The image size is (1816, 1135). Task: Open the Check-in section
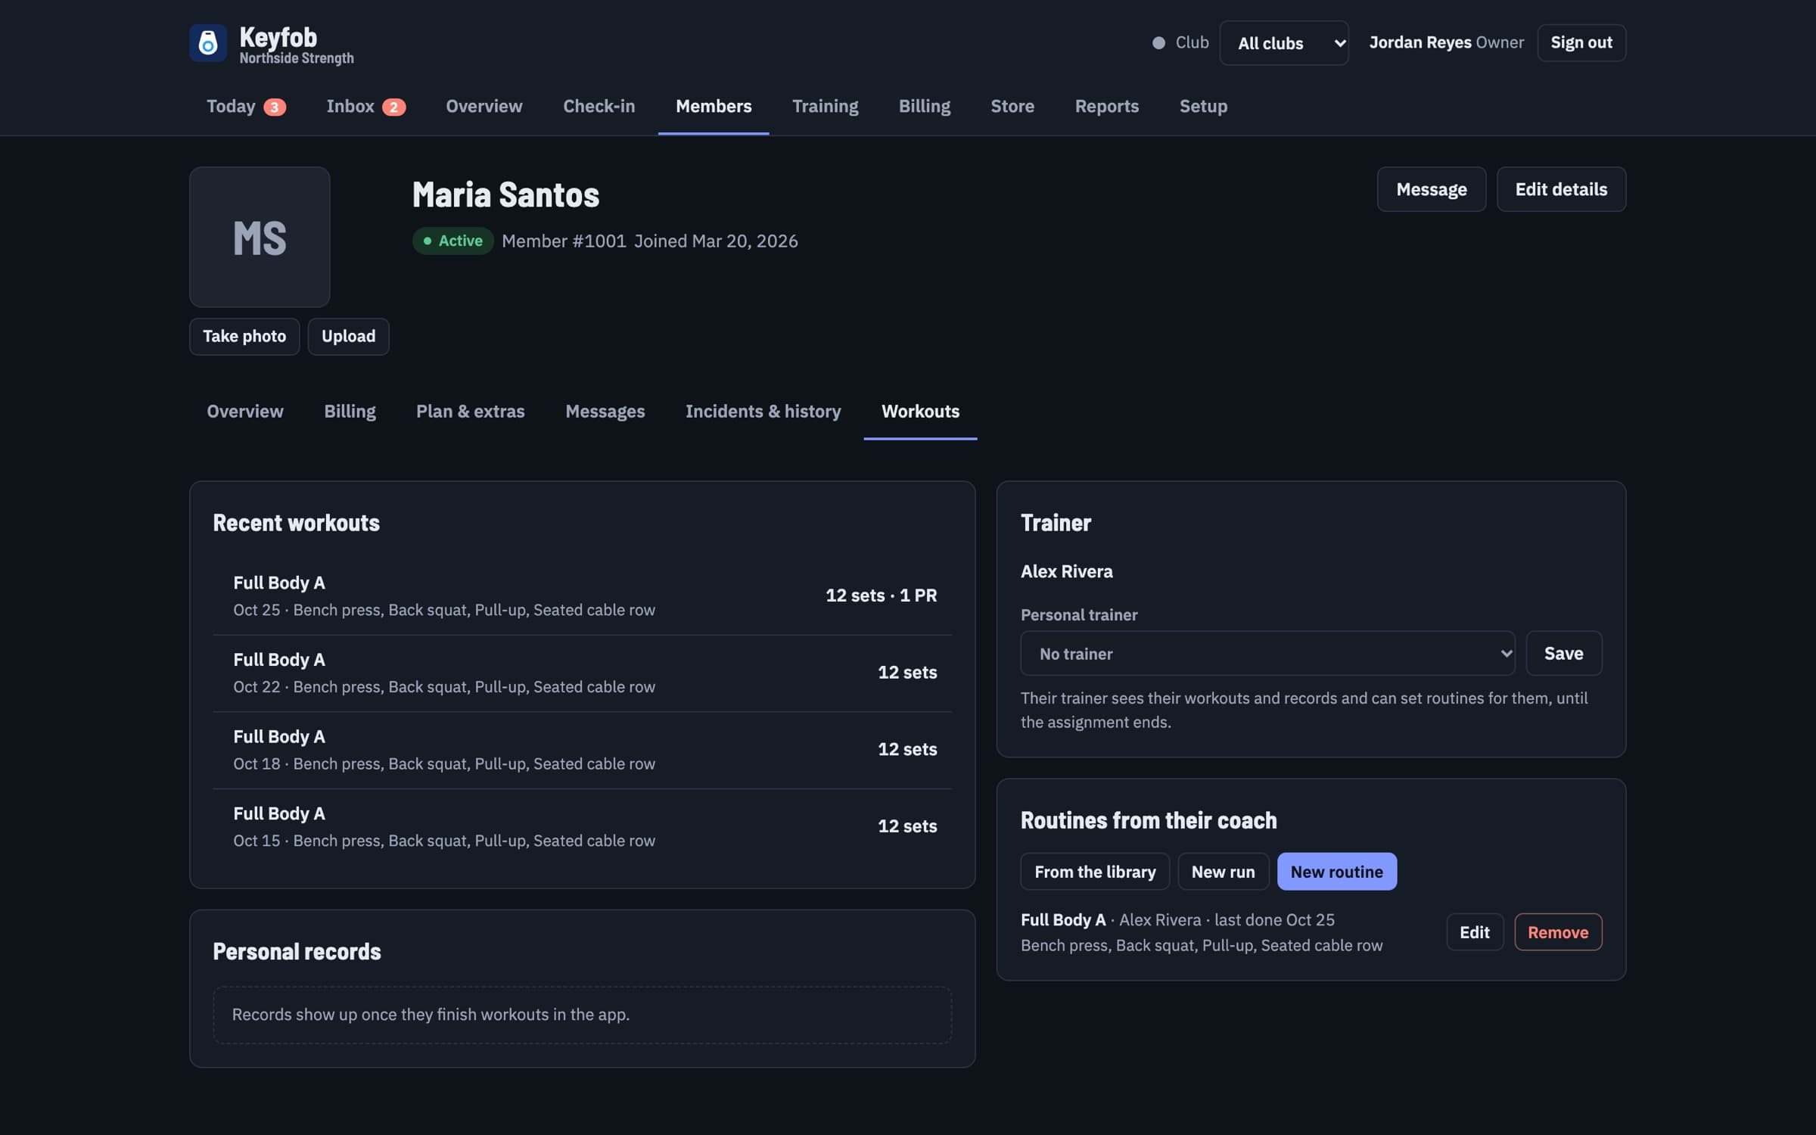(599, 106)
